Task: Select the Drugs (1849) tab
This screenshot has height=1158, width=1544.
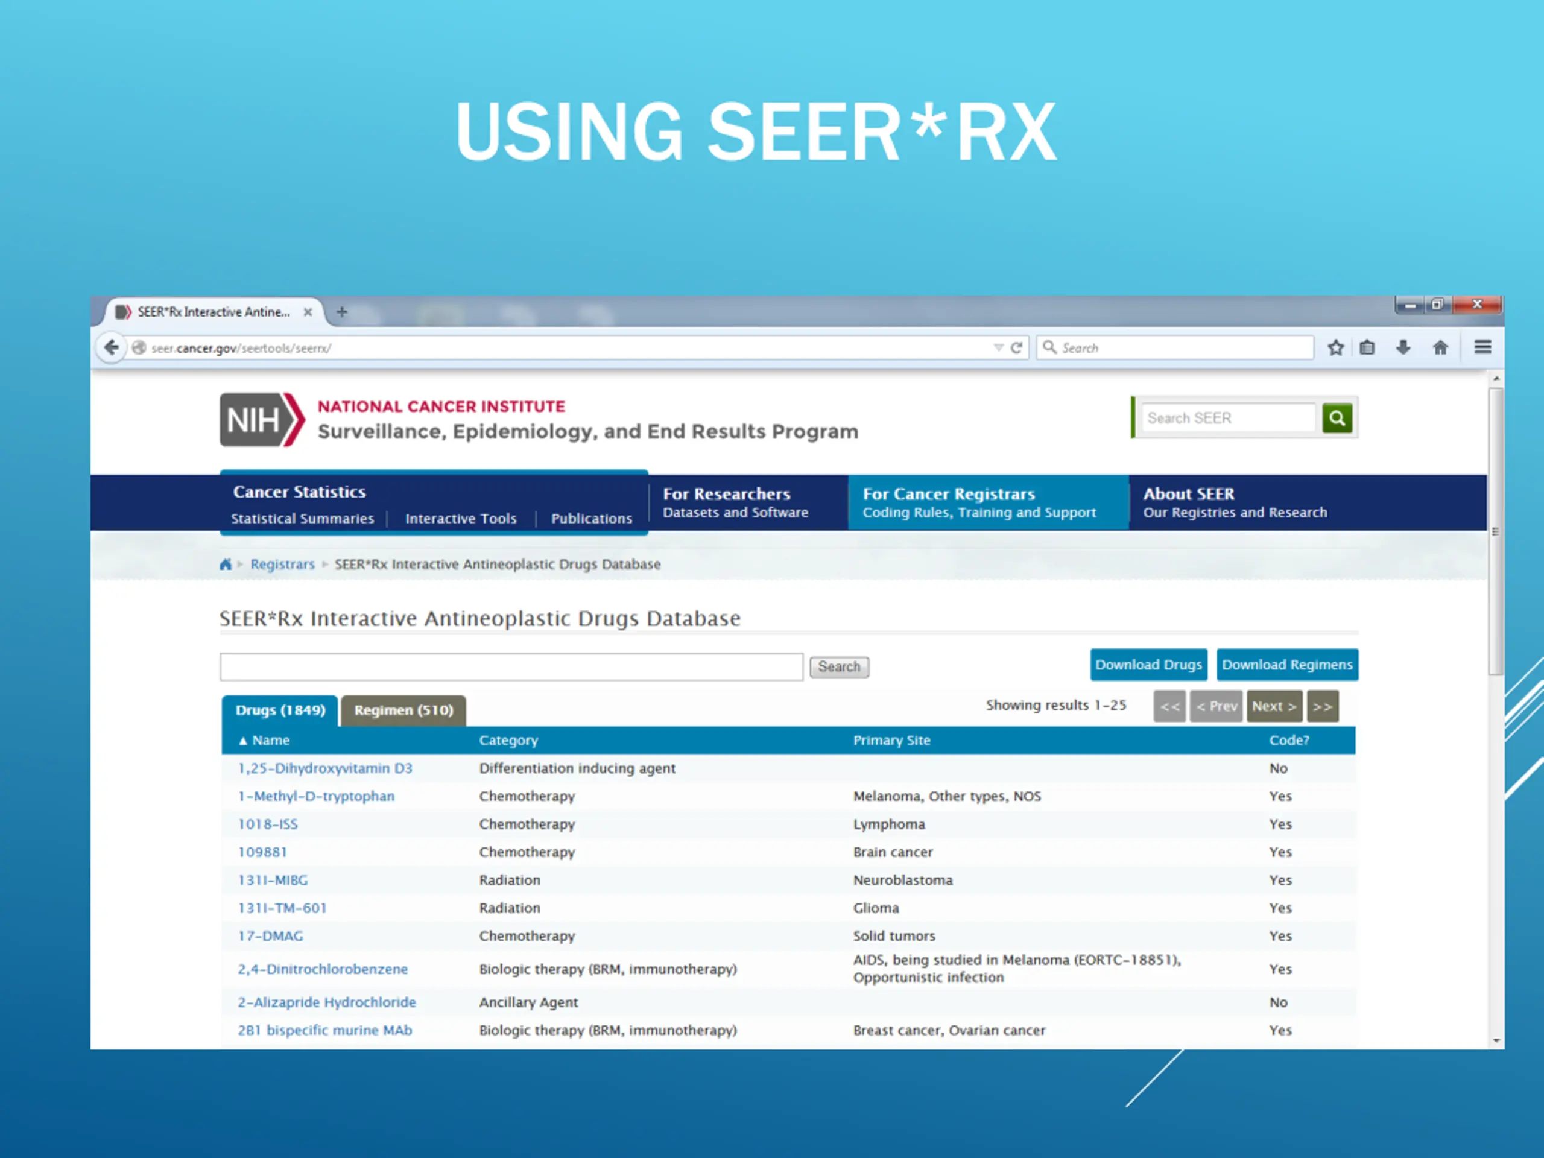Action: [x=280, y=710]
